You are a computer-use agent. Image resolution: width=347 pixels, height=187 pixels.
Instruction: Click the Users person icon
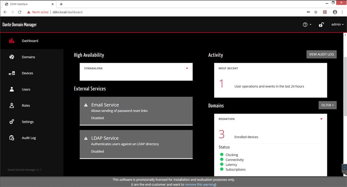(x=12, y=89)
